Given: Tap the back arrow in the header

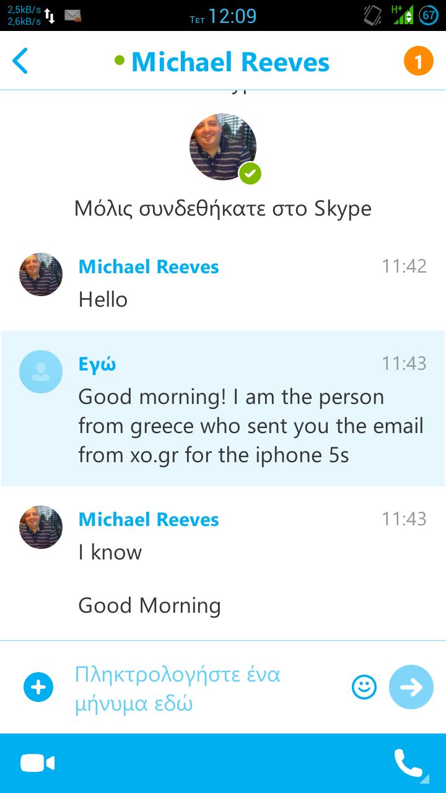Looking at the screenshot, I should pos(20,62).
